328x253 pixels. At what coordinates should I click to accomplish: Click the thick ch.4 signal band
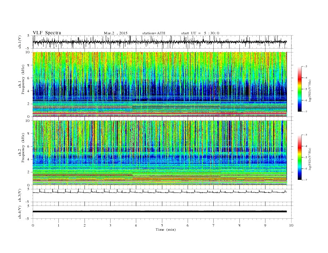[x=159, y=212]
